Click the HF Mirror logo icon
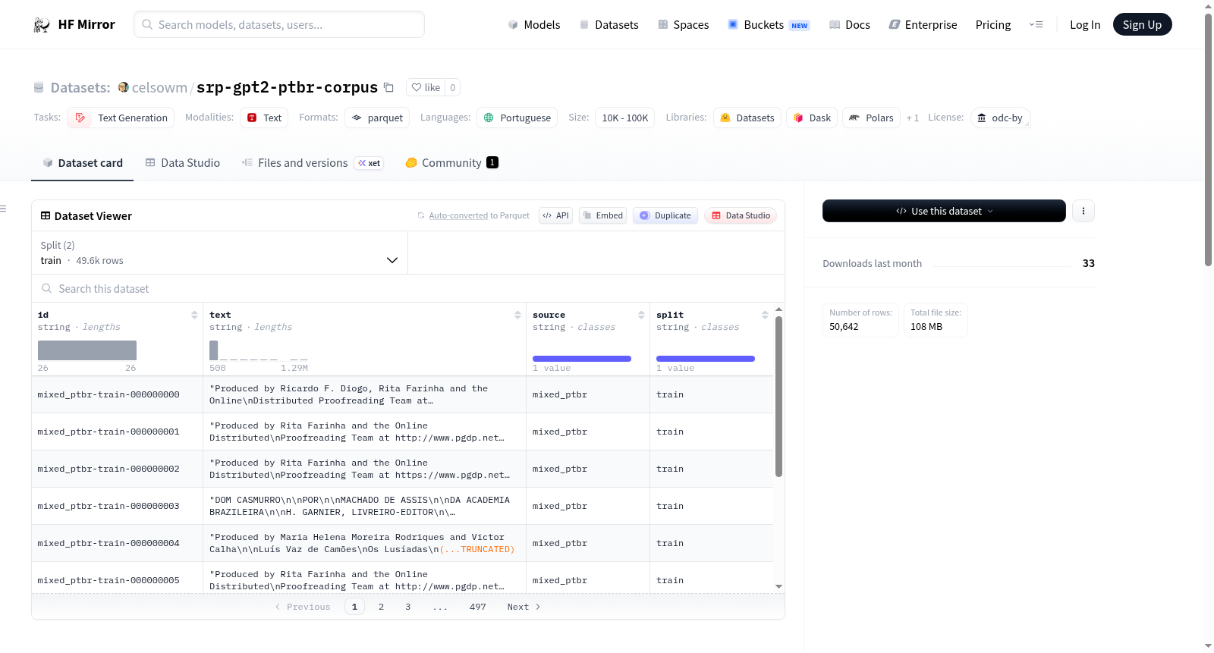The height and width of the screenshot is (653, 1214). [42, 25]
